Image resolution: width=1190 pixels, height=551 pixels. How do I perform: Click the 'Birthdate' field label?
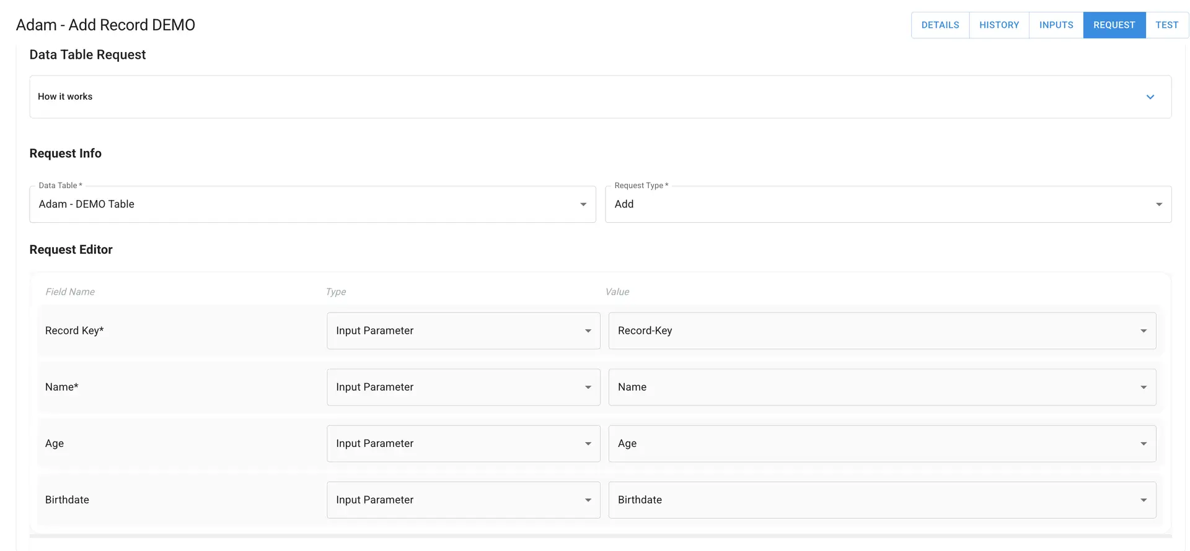(67, 500)
